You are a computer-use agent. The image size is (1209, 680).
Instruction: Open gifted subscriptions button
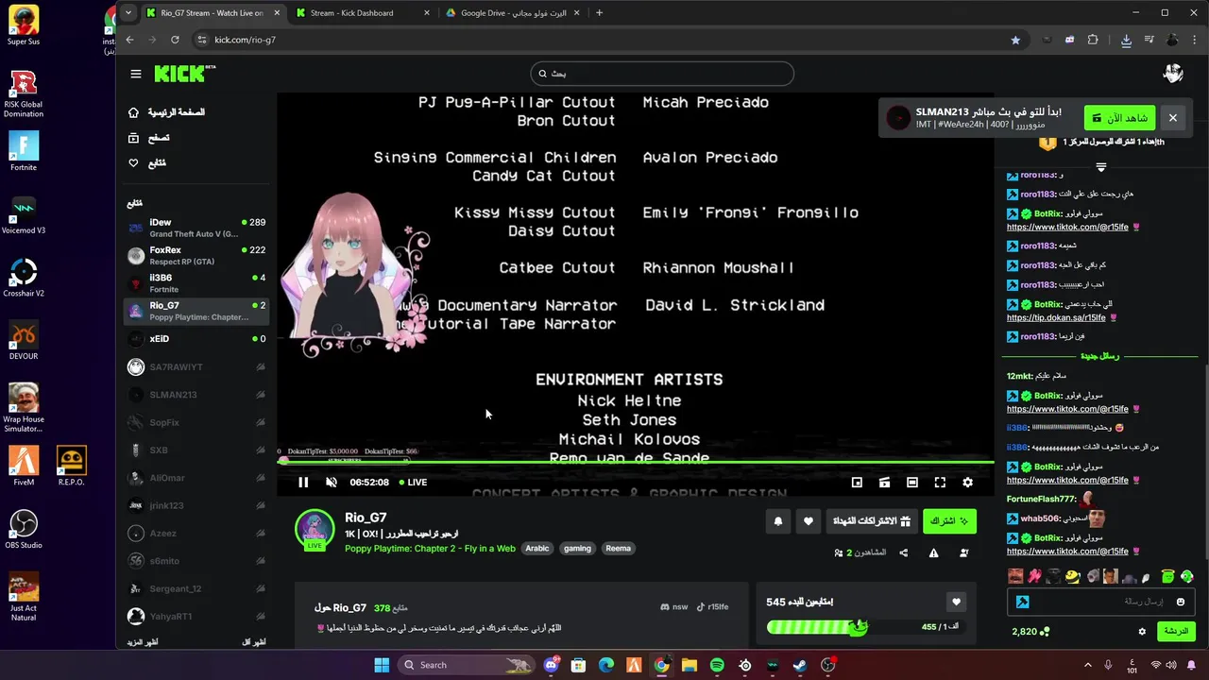point(871,521)
